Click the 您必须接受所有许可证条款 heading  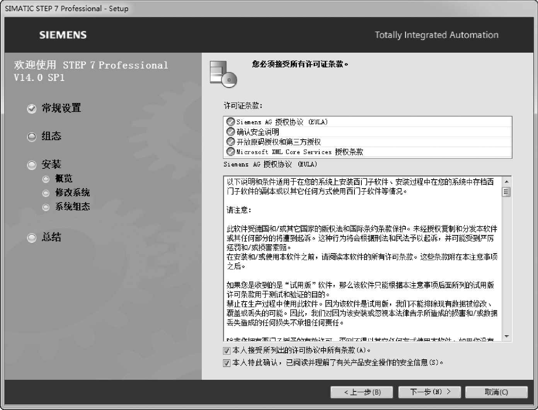coord(300,64)
